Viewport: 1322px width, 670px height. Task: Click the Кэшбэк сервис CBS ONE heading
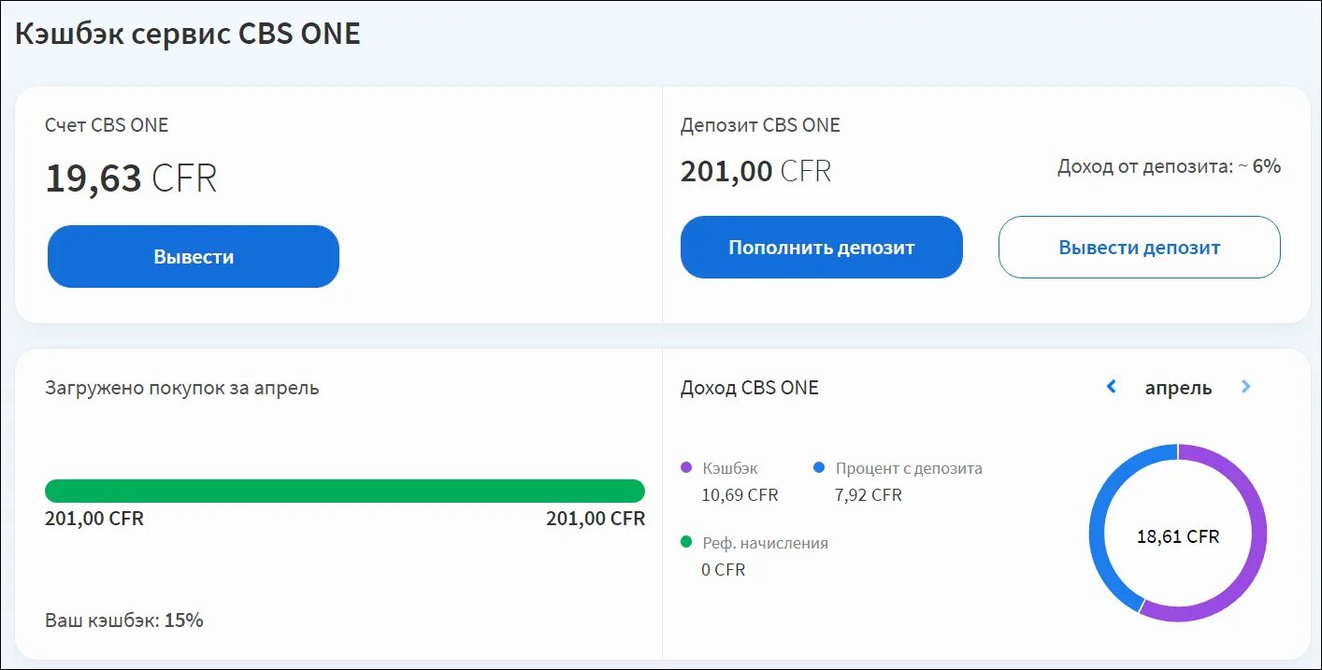click(188, 34)
